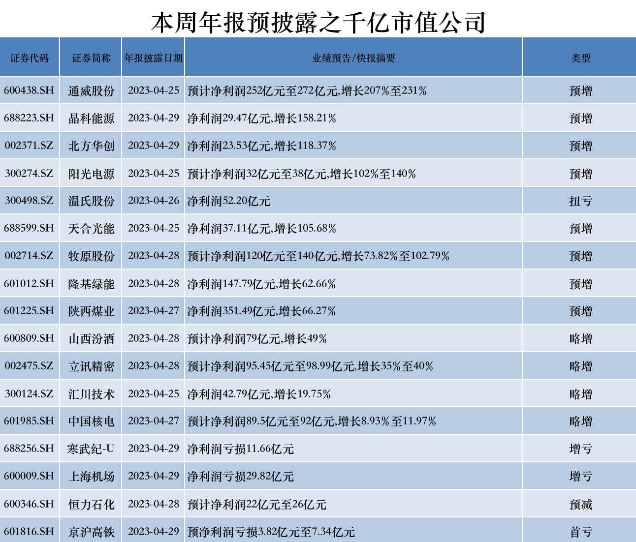This screenshot has width=636, height=542.
Task: Select summary 净利润23.53亿元,增长118.37%
Action: 262,146
